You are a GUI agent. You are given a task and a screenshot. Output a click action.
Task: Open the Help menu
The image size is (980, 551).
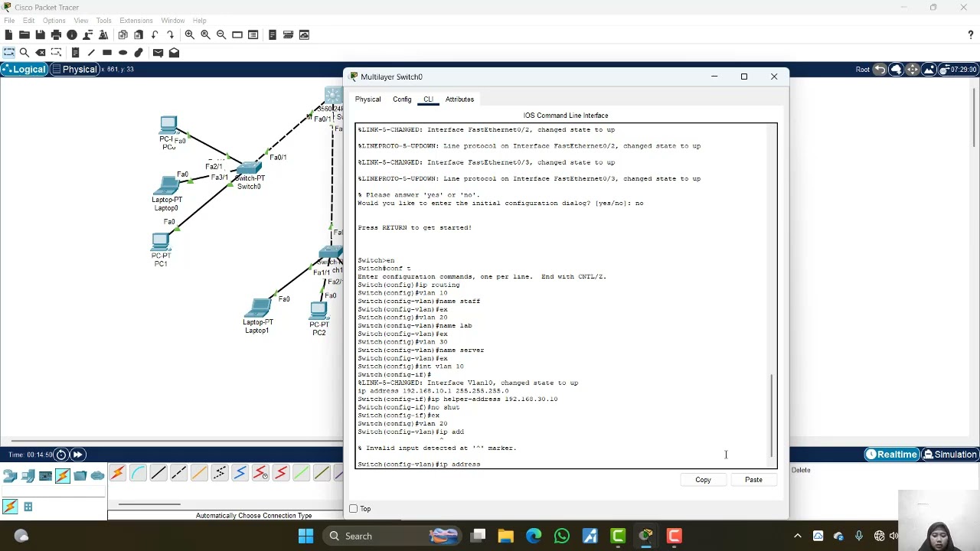(199, 21)
